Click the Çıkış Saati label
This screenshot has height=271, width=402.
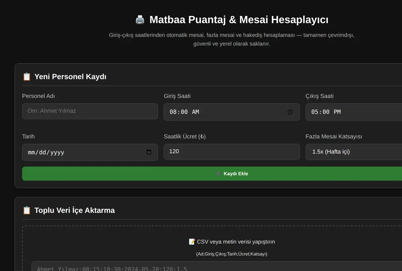pyautogui.click(x=320, y=96)
